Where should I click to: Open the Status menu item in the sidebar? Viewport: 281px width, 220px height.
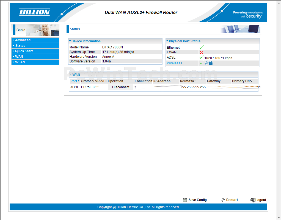click(35, 46)
